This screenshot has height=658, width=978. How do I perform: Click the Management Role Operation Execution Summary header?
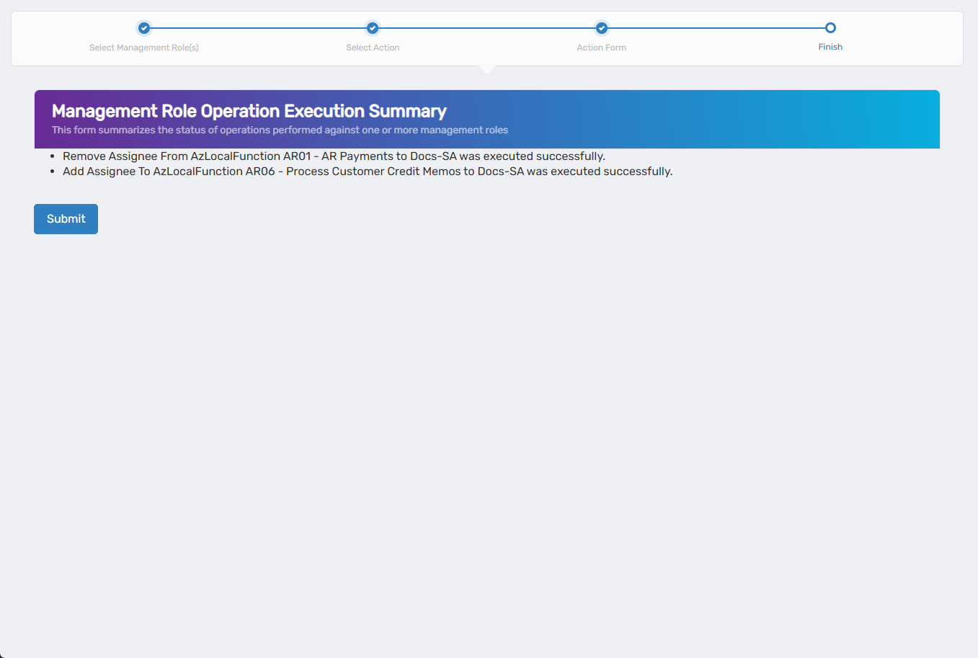tap(249, 111)
